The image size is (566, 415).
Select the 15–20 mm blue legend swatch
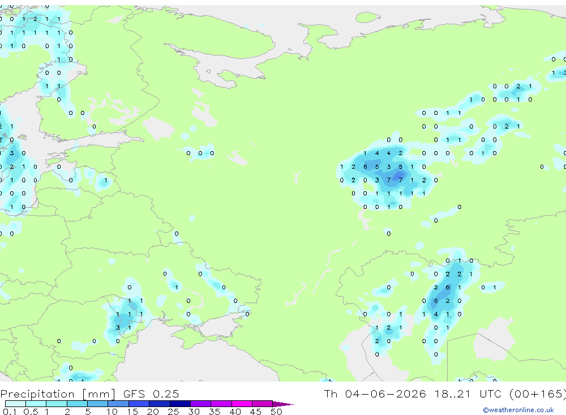coord(139,404)
